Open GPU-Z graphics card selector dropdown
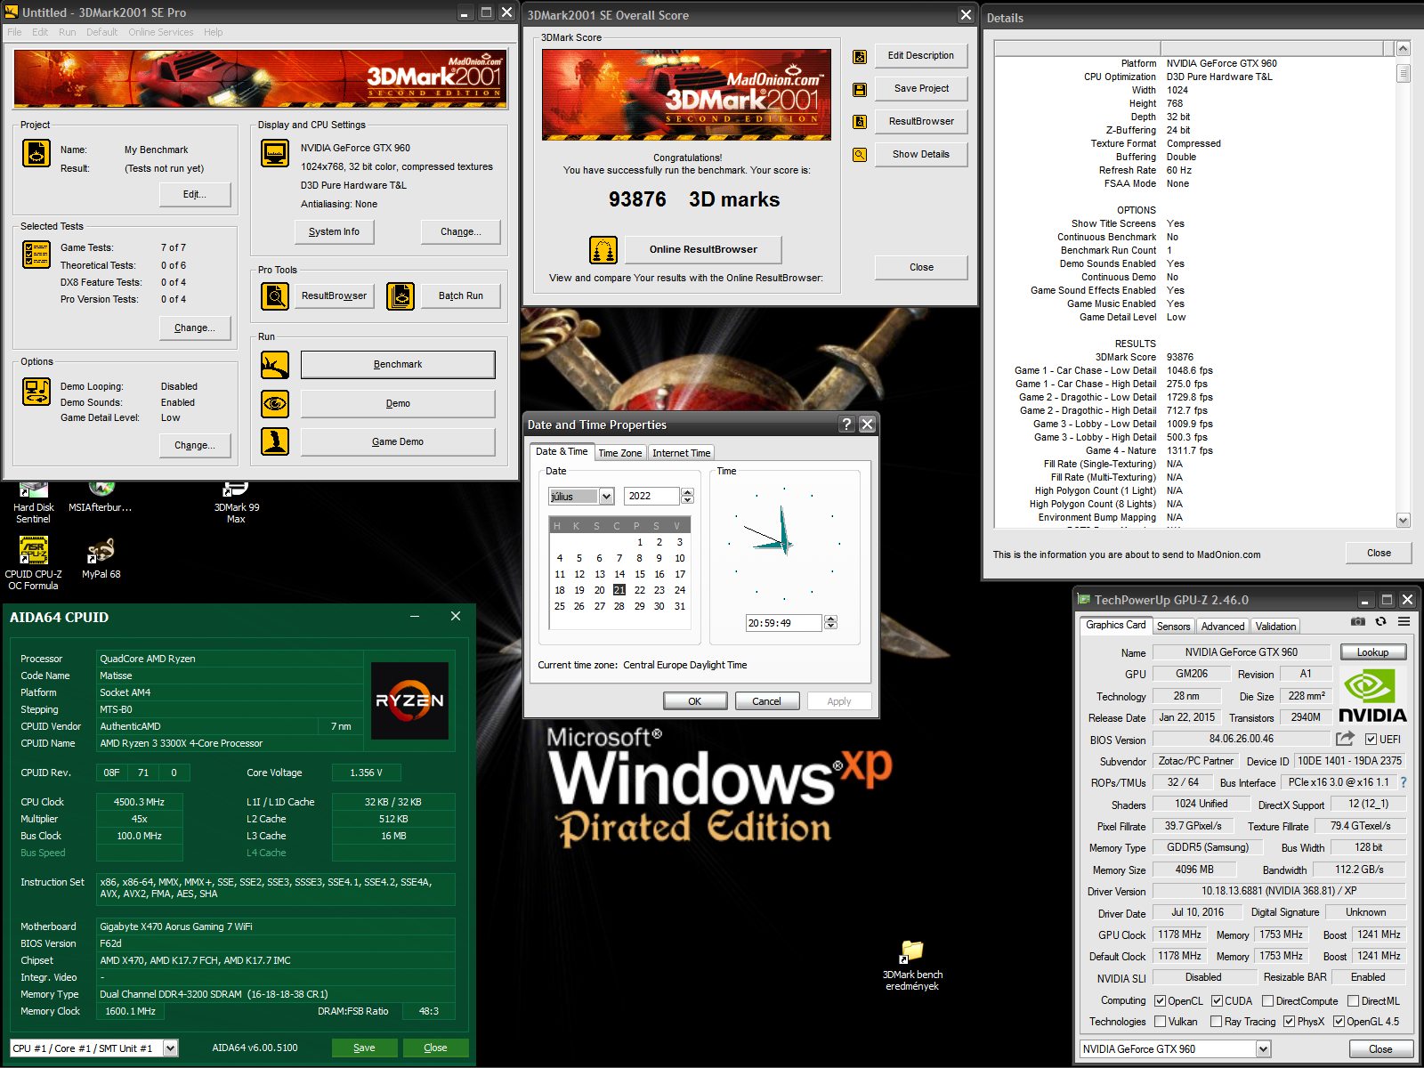 click(x=1263, y=1049)
